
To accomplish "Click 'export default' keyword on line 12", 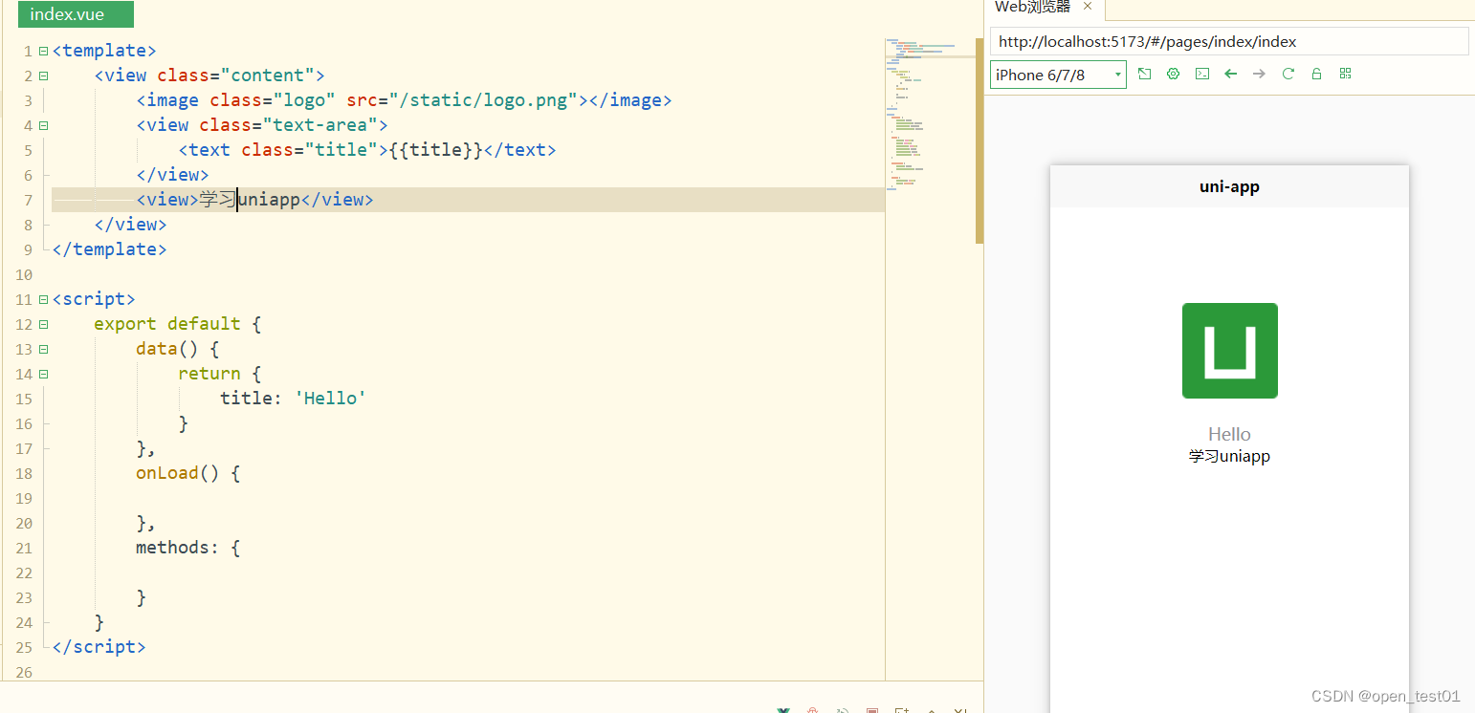I will click(167, 324).
